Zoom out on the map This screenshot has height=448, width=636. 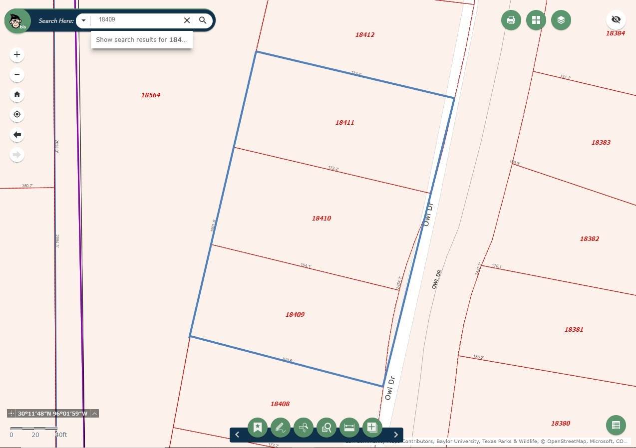pos(17,74)
